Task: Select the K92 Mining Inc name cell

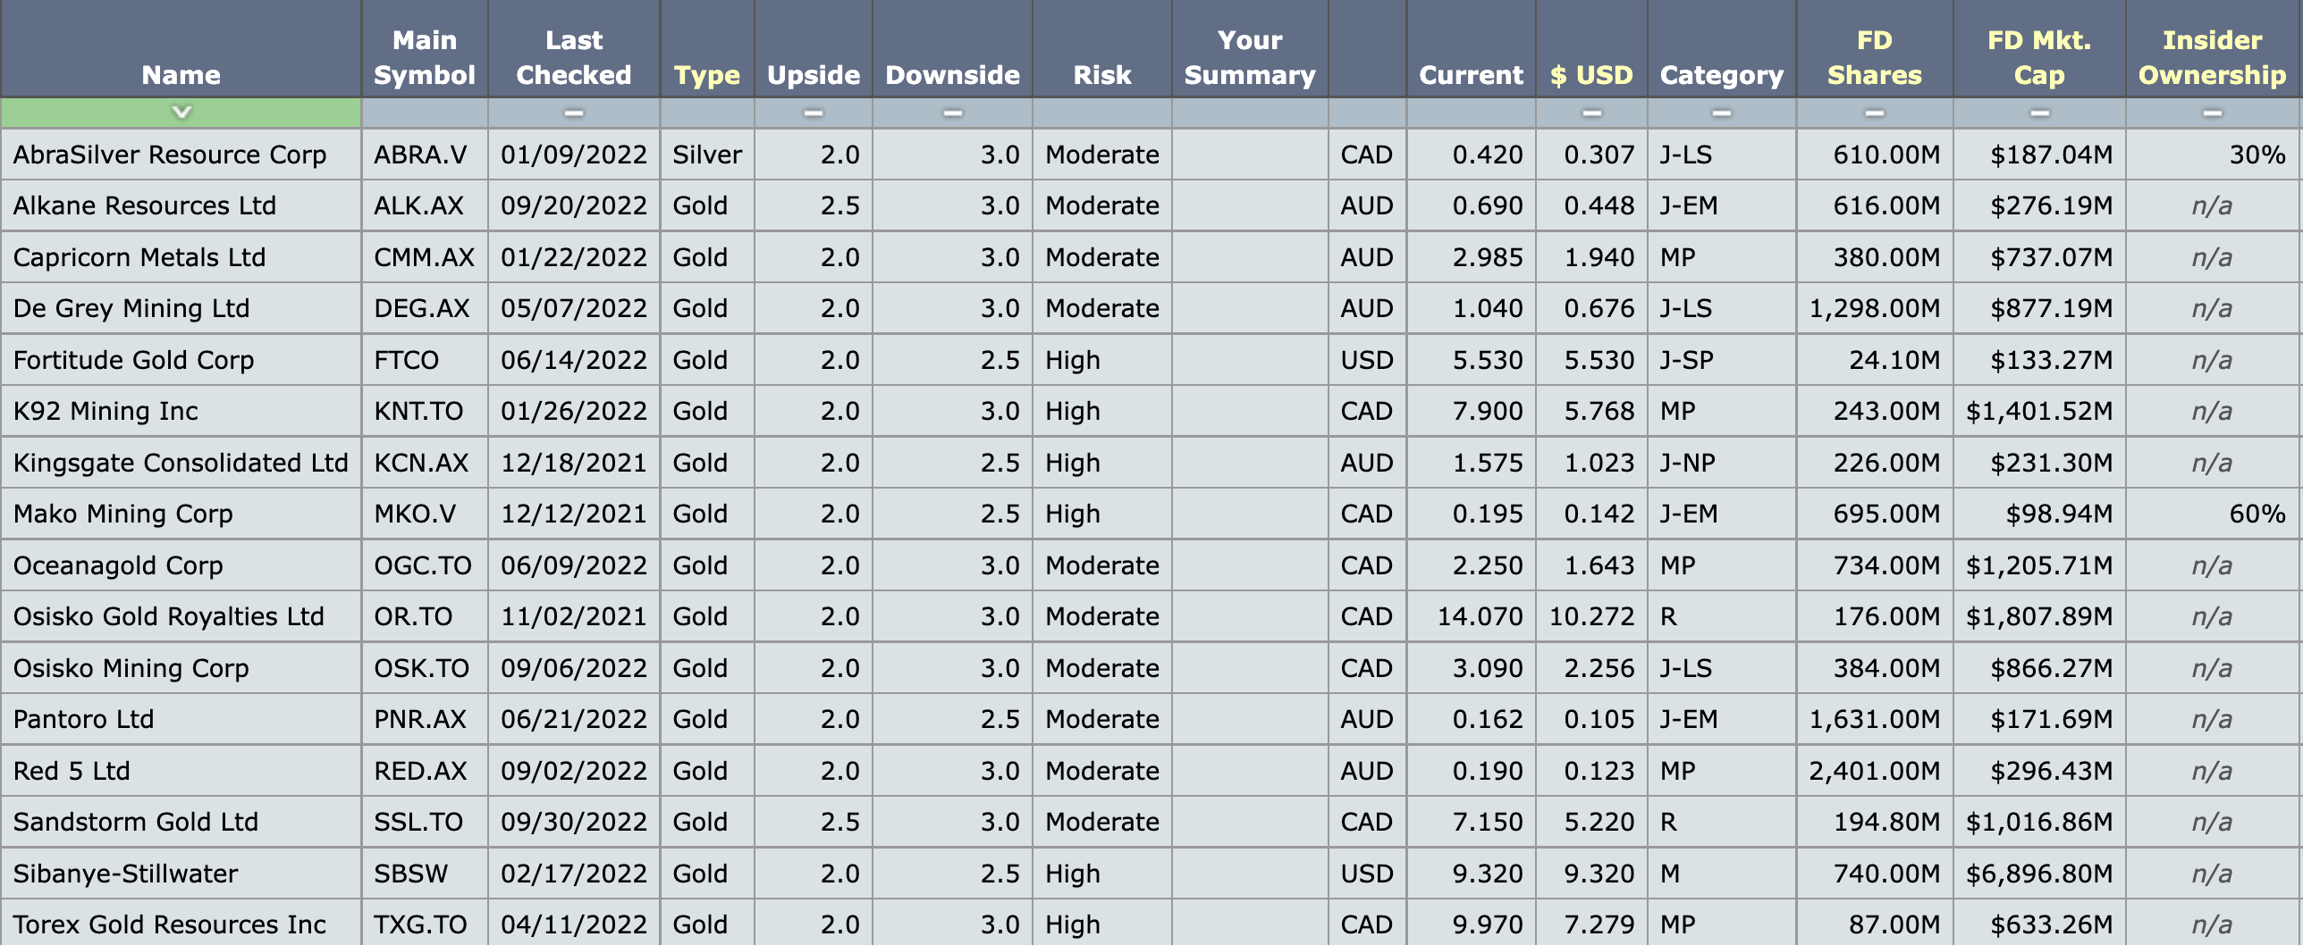Action: tap(181, 411)
